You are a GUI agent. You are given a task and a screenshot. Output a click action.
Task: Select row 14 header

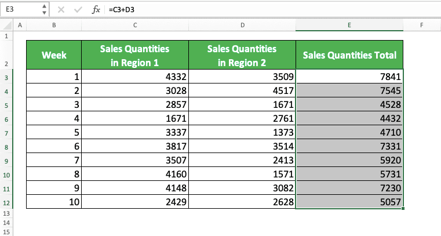6,223
